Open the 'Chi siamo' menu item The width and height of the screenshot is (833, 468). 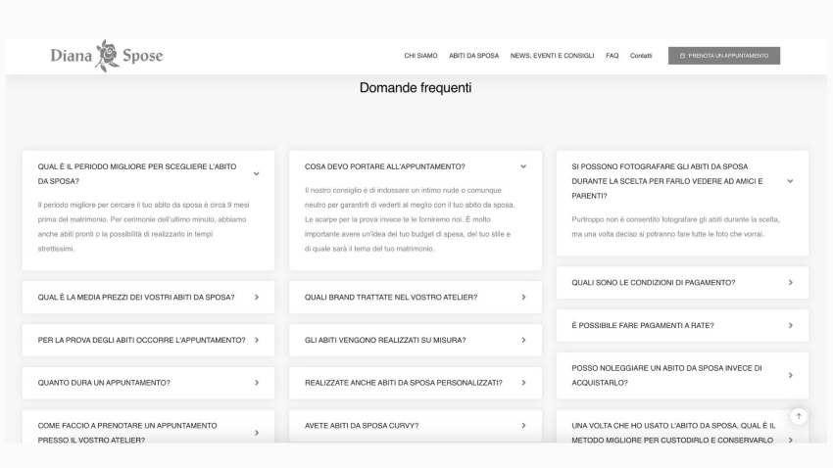[x=420, y=56]
